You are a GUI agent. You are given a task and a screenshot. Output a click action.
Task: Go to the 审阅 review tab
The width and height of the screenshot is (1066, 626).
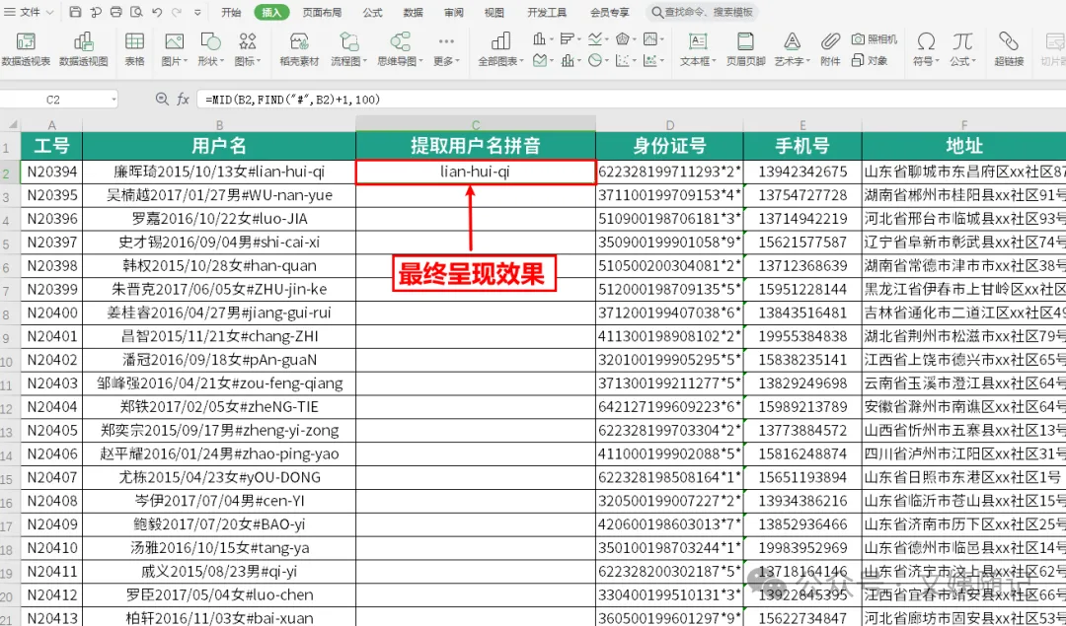[453, 12]
